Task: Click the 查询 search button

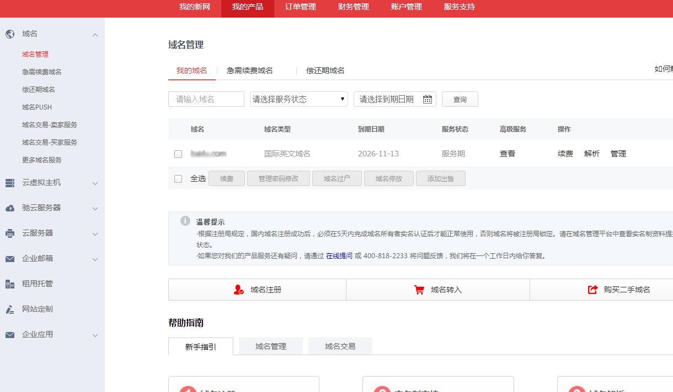Action: (x=460, y=99)
